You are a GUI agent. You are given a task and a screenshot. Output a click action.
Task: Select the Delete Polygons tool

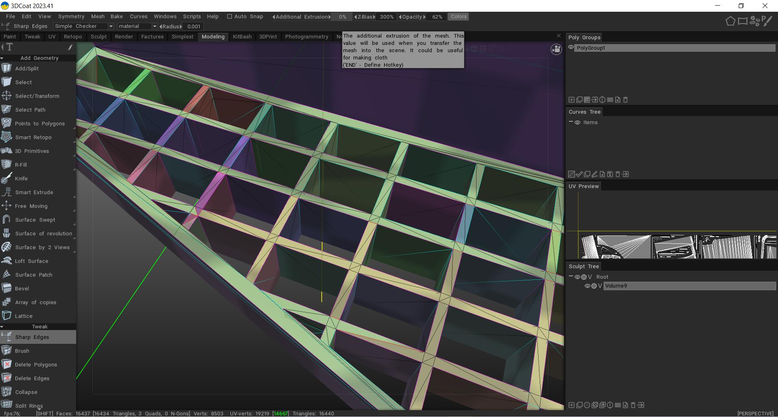pos(36,364)
